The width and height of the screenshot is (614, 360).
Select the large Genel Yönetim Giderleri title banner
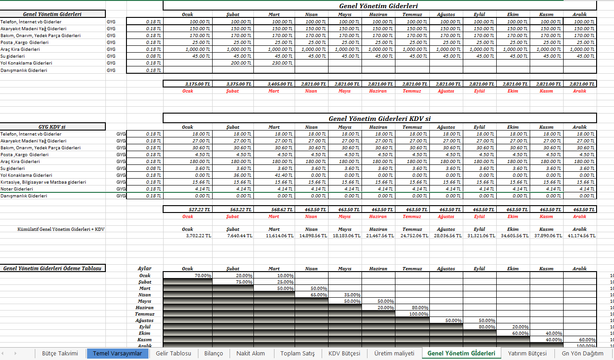coord(380,6)
